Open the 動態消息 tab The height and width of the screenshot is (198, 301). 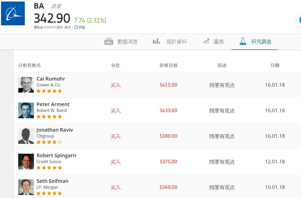(127, 42)
